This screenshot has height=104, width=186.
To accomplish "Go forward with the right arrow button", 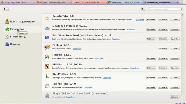I will coord(8,9).
